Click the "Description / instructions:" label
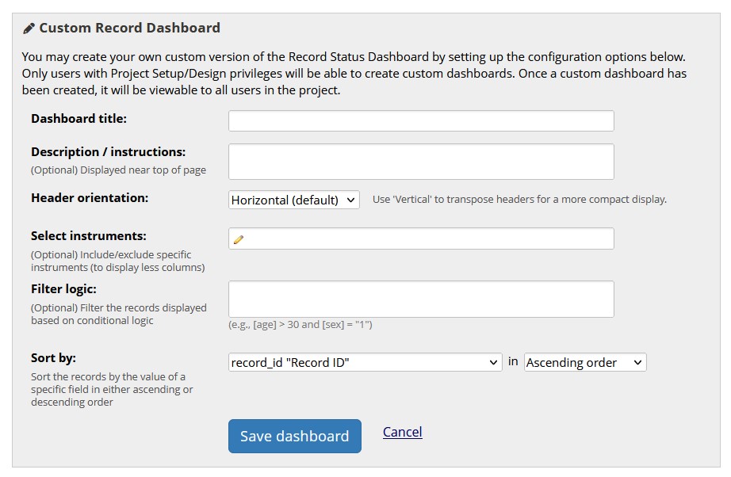 [108, 152]
